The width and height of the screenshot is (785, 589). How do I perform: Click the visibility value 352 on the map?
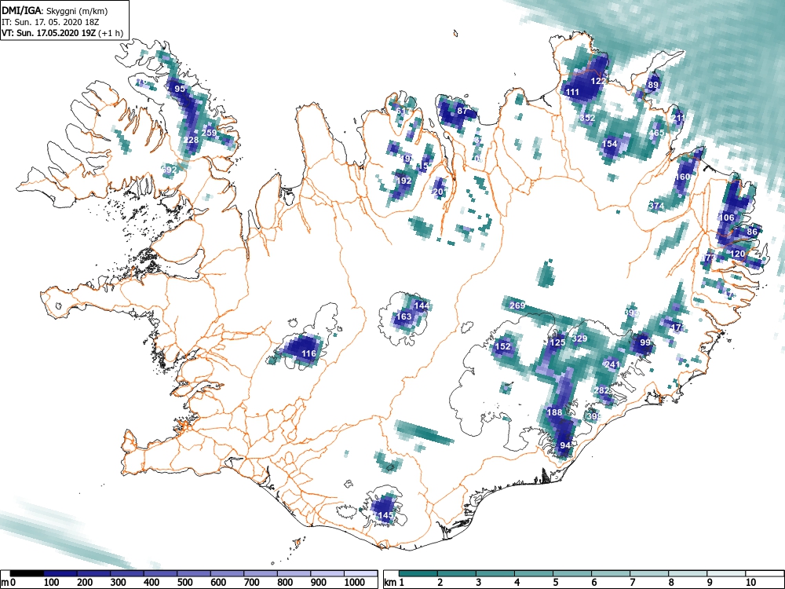(x=587, y=119)
